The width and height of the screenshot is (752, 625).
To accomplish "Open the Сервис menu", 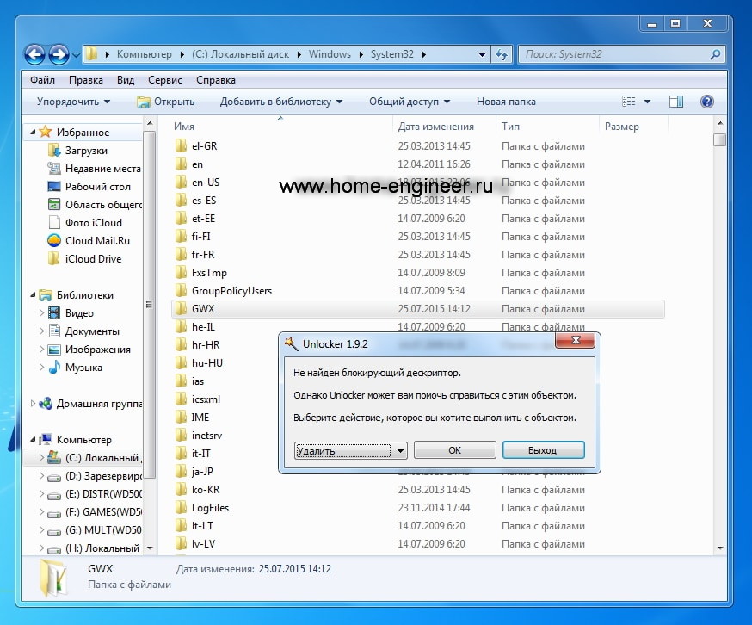I will coord(164,80).
